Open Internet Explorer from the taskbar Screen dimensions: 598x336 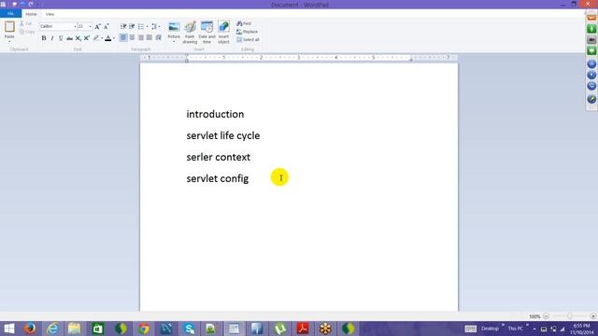[x=52, y=329]
